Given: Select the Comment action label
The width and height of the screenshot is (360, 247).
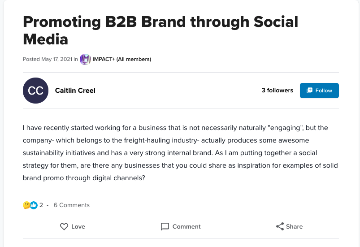Looking at the screenshot, I should [187, 227].
